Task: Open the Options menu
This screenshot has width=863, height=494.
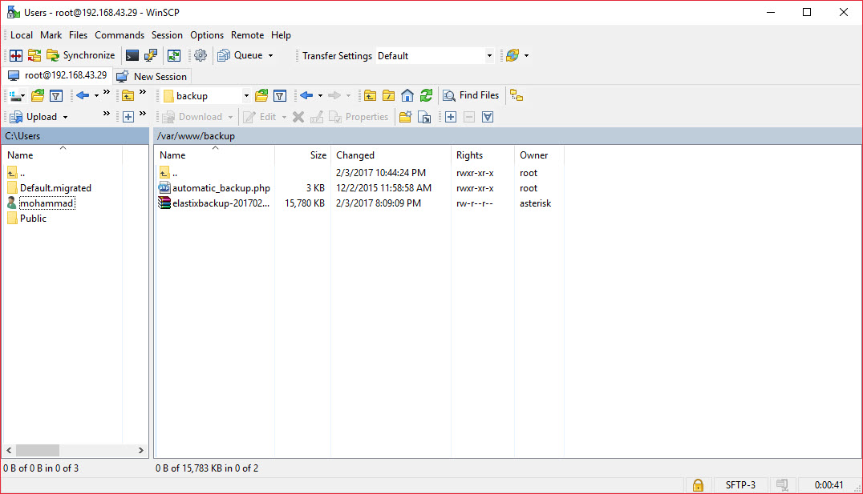Action: 207,35
